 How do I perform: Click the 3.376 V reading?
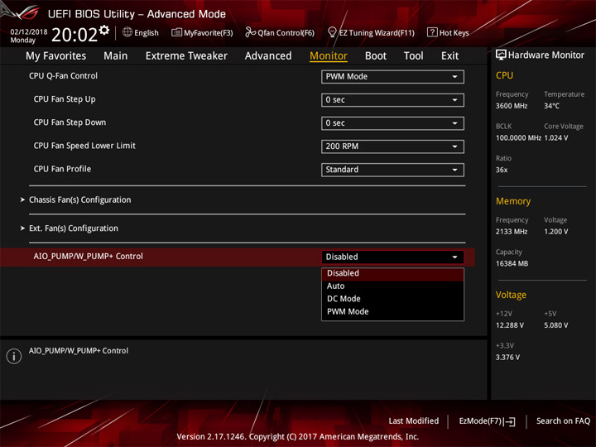507,358
